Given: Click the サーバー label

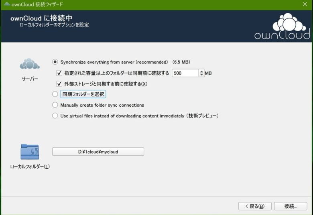Looking at the screenshot, I should (x=30, y=79).
